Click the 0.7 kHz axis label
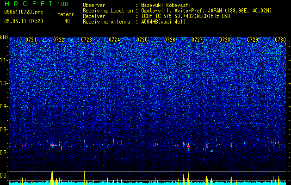The image size is (291, 185). [4, 153]
